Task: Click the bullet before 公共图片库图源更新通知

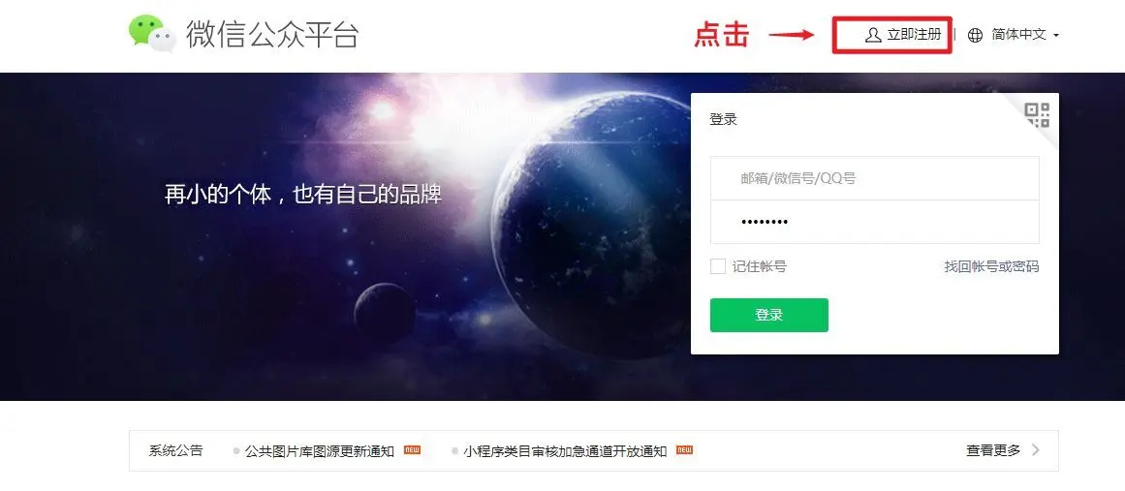Action: pyautogui.click(x=236, y=451)
